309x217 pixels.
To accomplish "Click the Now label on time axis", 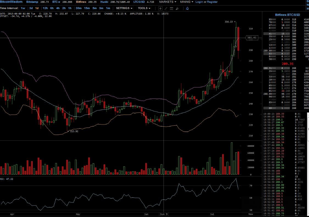I will click(x=251, y=214).
